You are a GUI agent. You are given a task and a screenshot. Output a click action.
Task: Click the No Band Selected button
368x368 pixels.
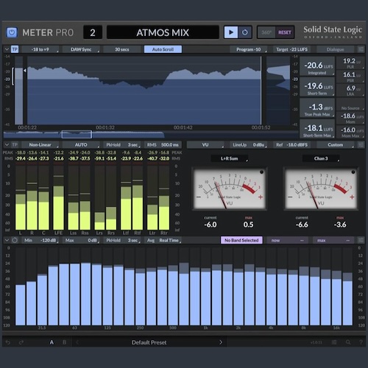tap(241, 240)
